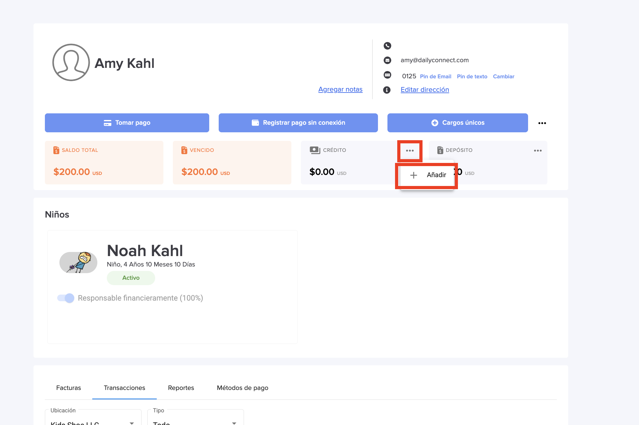Click Amy Kahl's profile avatar icon
This screenshot has height=425, width=639.
(x=71, y=63)
